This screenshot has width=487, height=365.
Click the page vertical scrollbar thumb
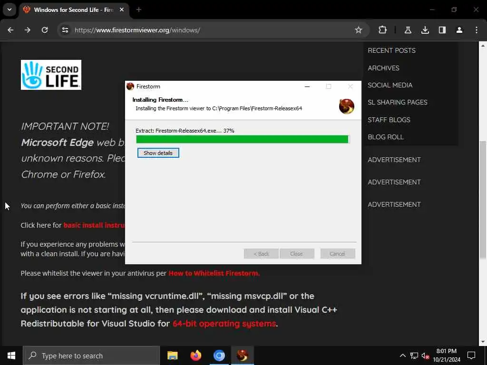tap(483, 200)
